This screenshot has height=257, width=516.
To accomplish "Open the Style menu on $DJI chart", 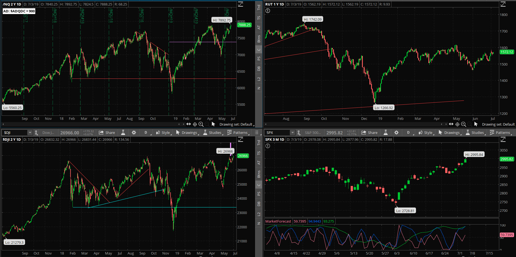I will pos(164,132).
